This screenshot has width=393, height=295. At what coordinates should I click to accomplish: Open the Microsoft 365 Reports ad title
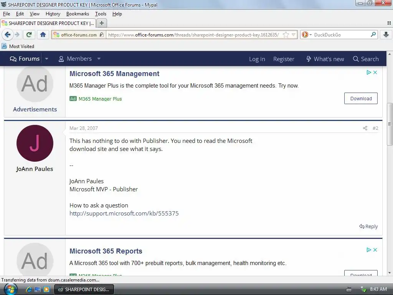pyautogui.click(x=106, y=251)
